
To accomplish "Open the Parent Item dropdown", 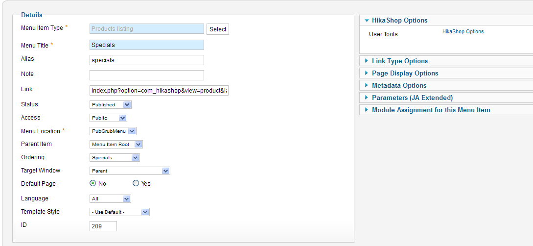I will pos(116,145).
